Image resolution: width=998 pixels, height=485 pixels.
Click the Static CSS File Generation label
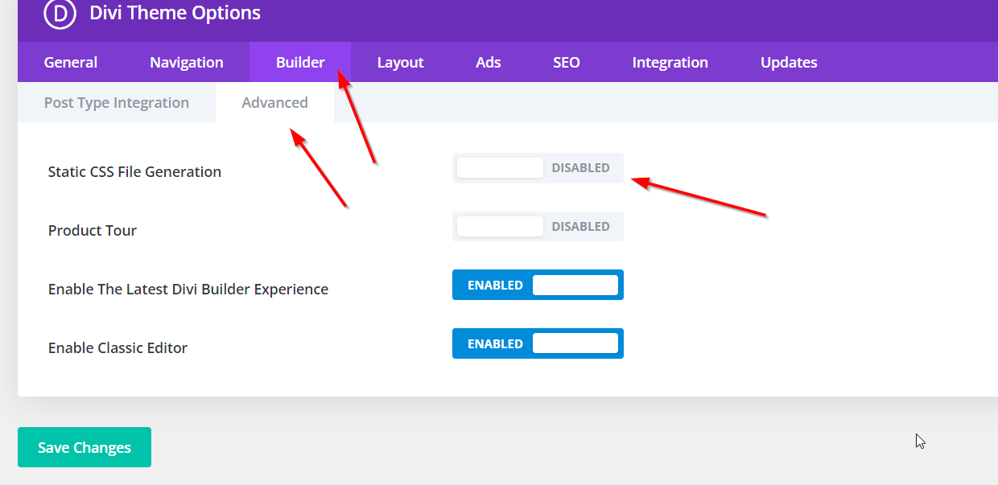(x=134, y=172)
